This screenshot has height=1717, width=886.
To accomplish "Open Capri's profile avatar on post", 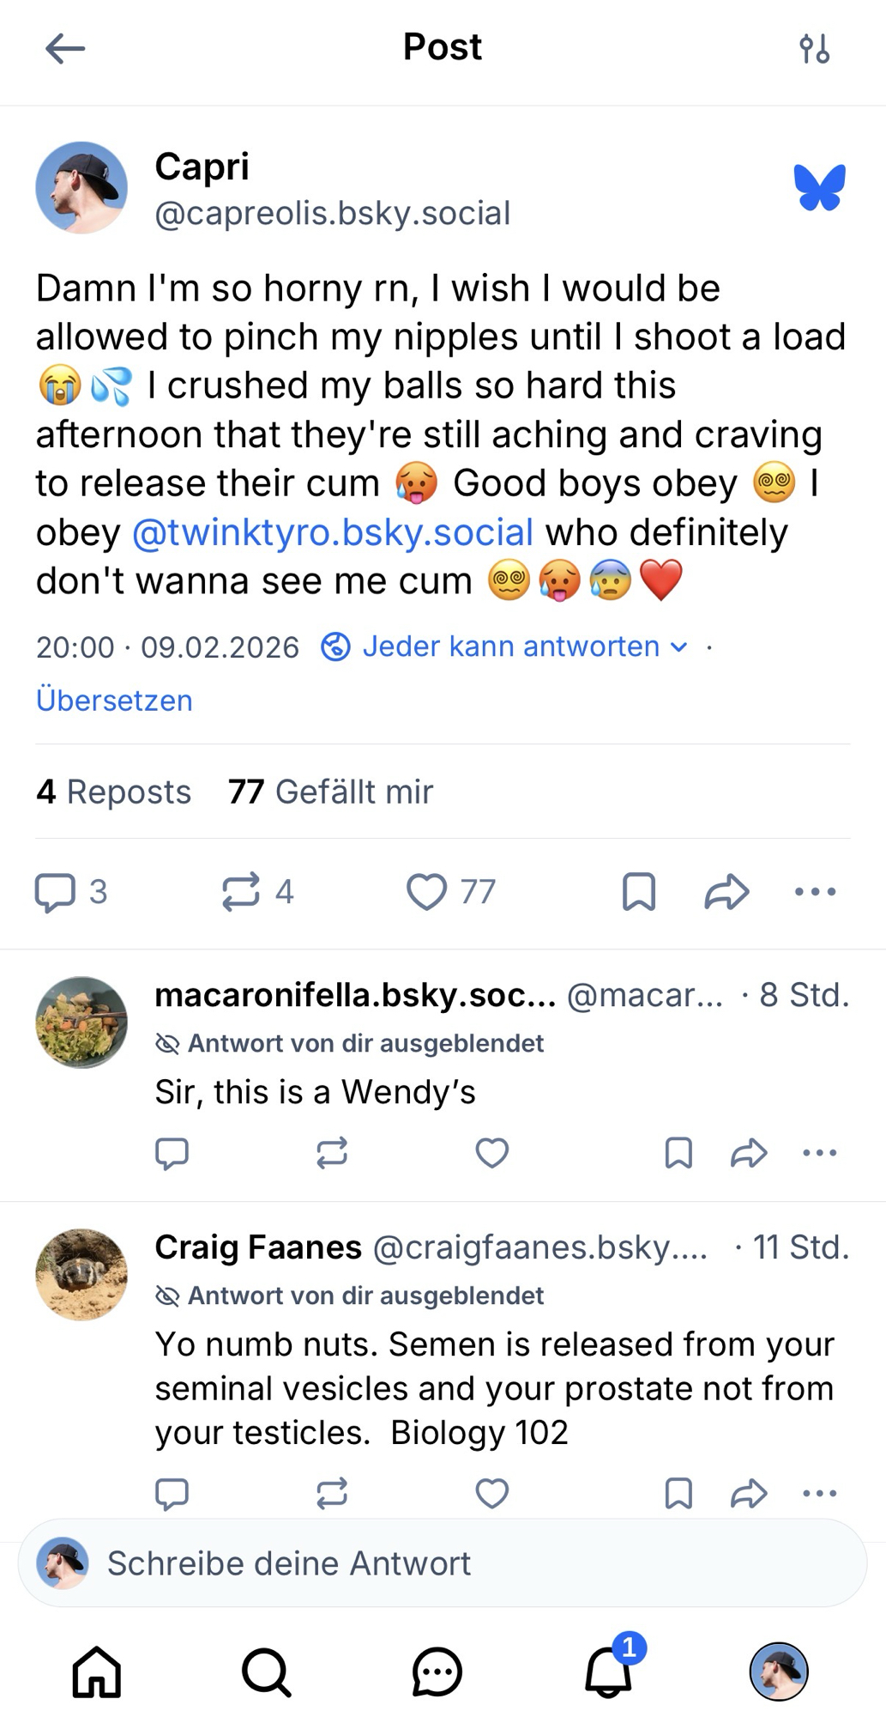I will pyautogui.click(x=81, y=188).
